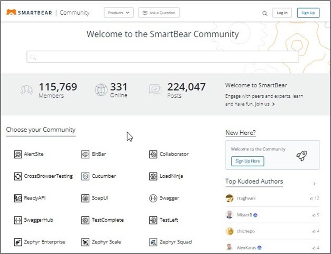Click the SmartBear logo in header

pyautogui.click(x=29, y=13)
